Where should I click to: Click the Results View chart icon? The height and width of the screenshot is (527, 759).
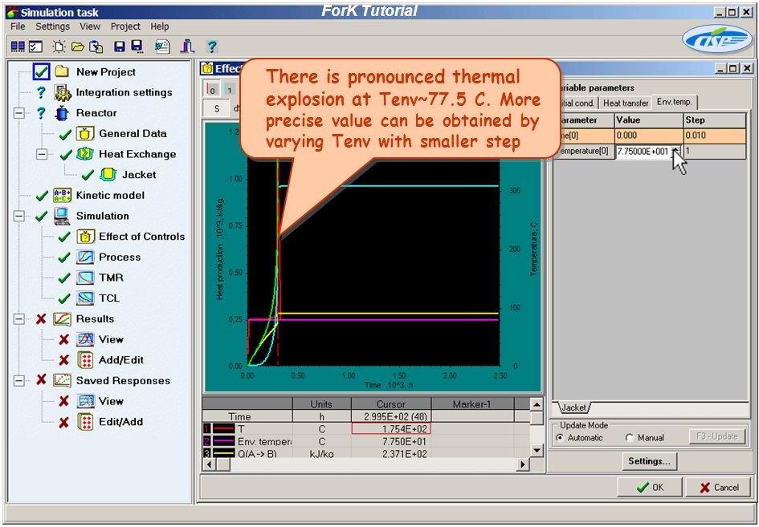(x=85, y=339)
